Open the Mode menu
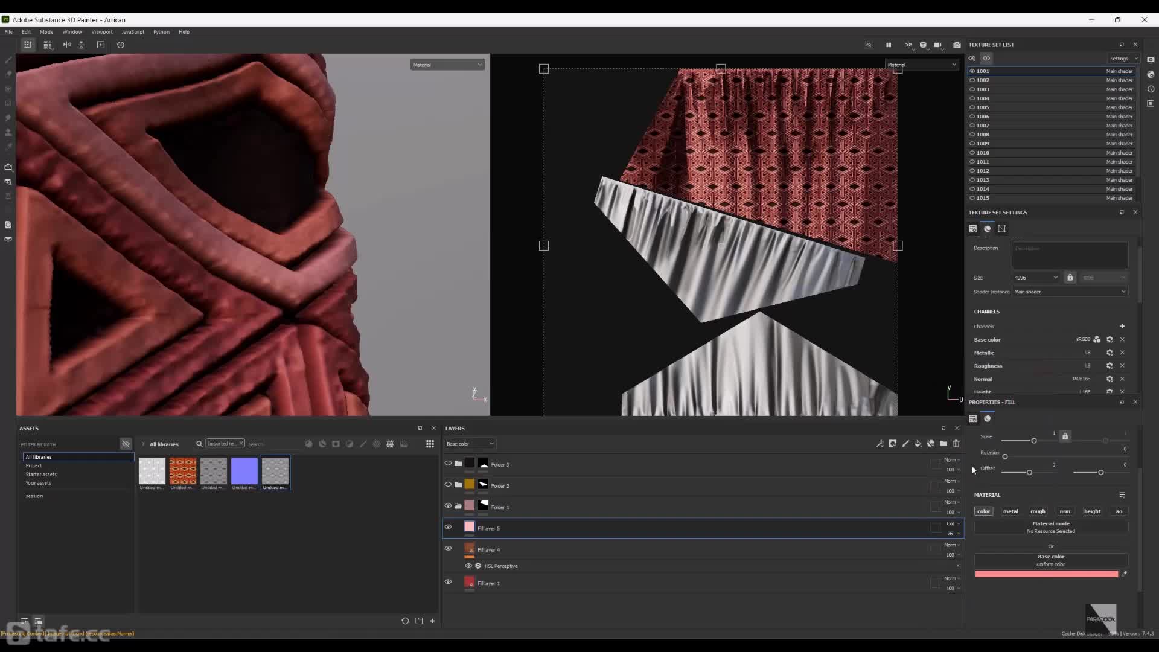1159x652 pixels. (x=46, y=32)
